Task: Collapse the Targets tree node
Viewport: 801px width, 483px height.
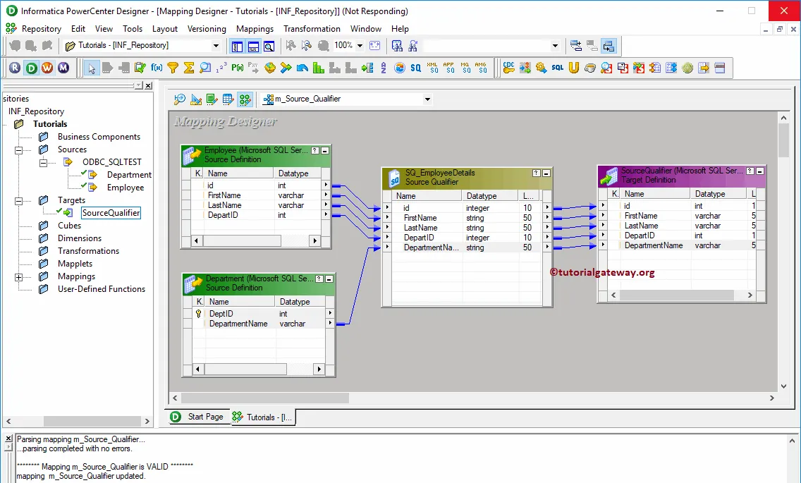Action: point(19,201)
